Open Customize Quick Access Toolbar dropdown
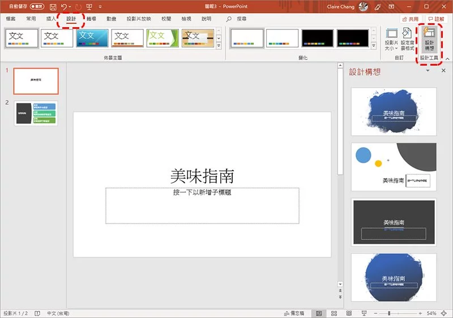This screenshot has height=318, width=453. (100, 7)
